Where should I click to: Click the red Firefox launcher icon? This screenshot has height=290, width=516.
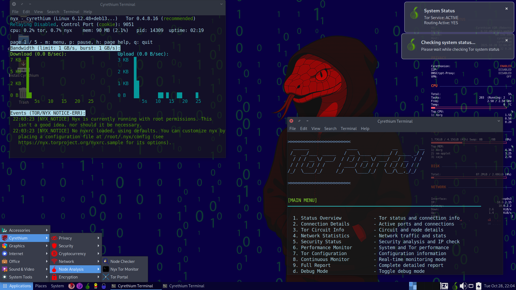71,286
